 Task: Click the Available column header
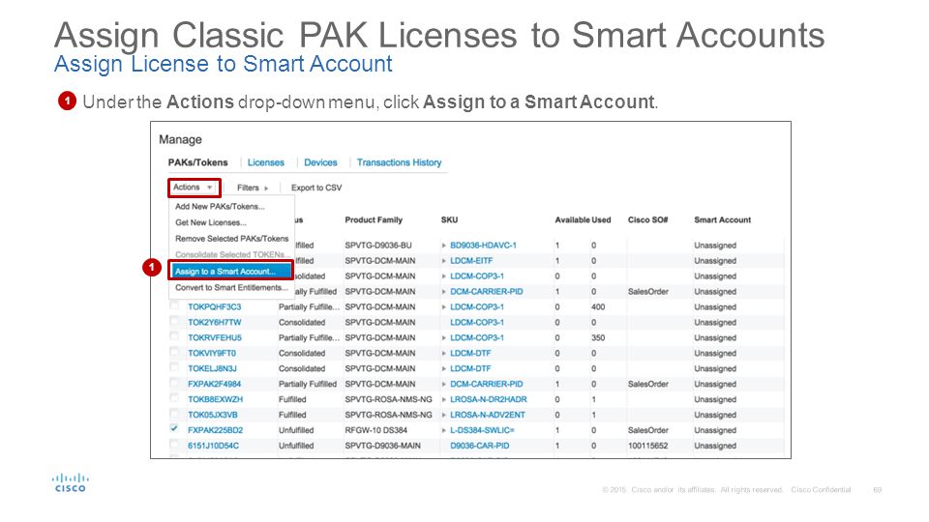tap(572, 220)
